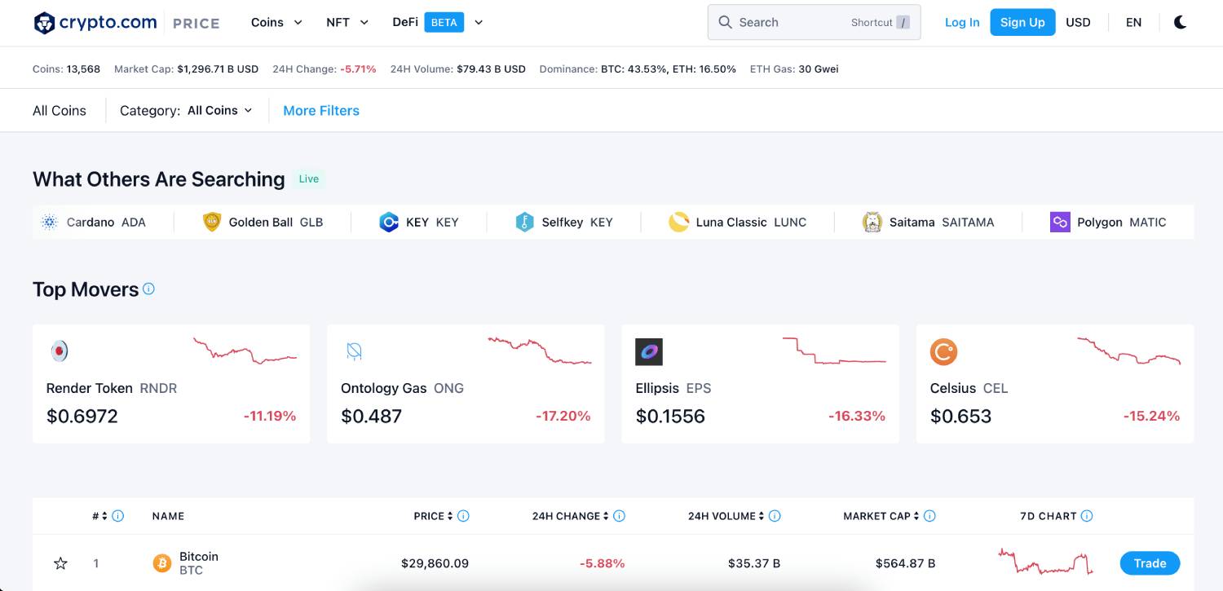Click the PRICE label beside the logo
The height and width of the screenshot is (591, 1223).
(196, 24)
